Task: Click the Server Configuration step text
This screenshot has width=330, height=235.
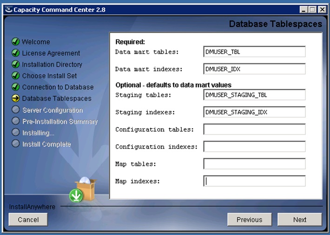Action: [53, 110]
